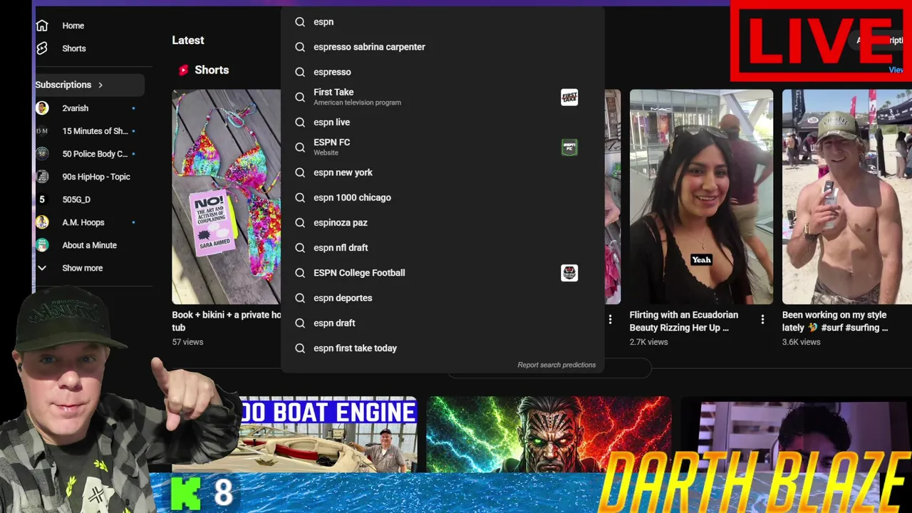Click the Book + bikini short title
This screenshot has height=513, width=912.
[227, 321]
